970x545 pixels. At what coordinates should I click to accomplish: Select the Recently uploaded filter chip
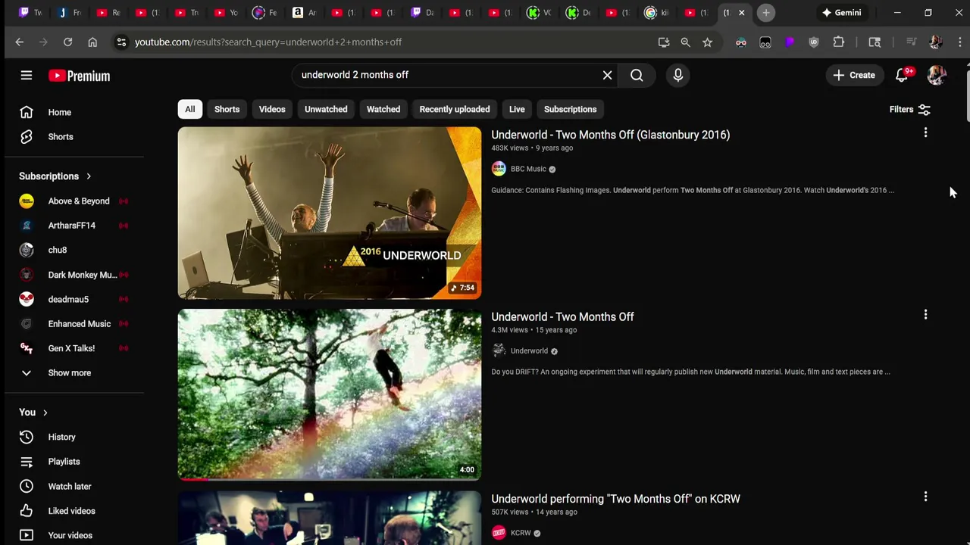(455, 109)
